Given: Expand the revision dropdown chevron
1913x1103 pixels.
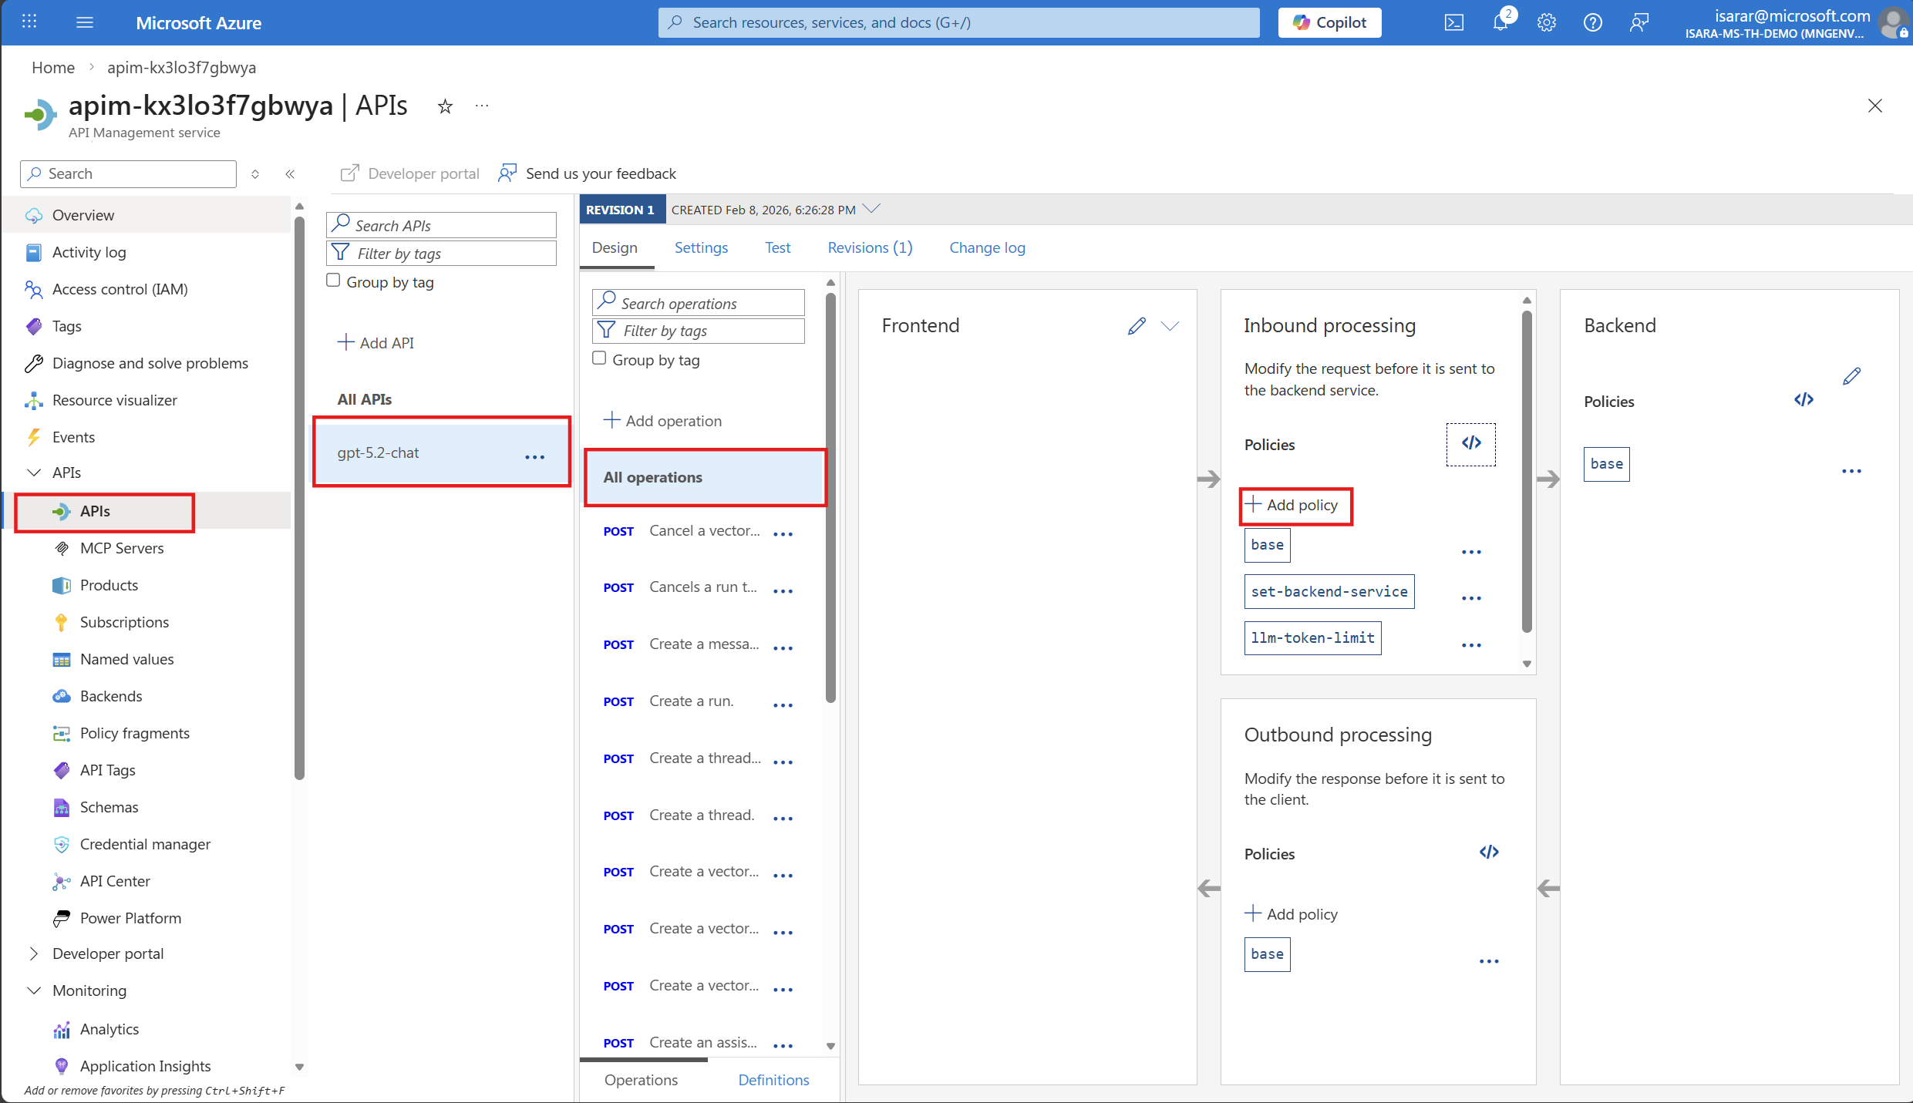Looking at the screenshot, I should [x=871, y=209].
